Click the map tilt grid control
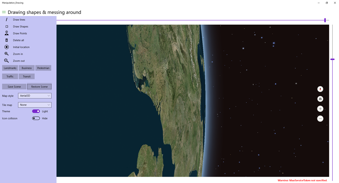339x183 pixels. [x=320, y=99]
